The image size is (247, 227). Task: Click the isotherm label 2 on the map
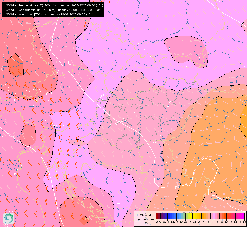207,106
